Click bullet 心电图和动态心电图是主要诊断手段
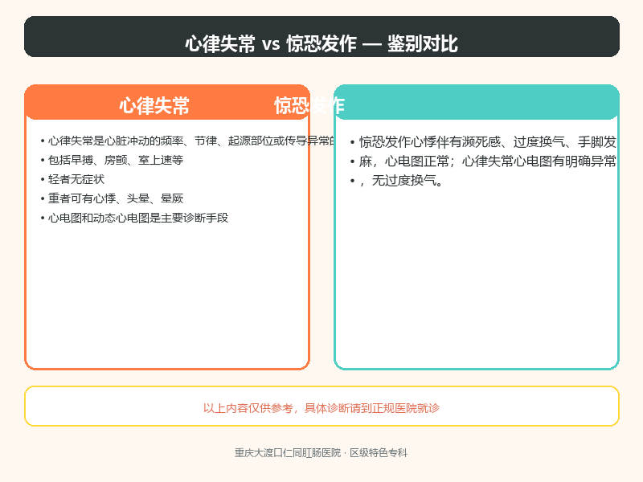This screenshot has width=643, height=482. pyautogui.click(x=134, y=218)
